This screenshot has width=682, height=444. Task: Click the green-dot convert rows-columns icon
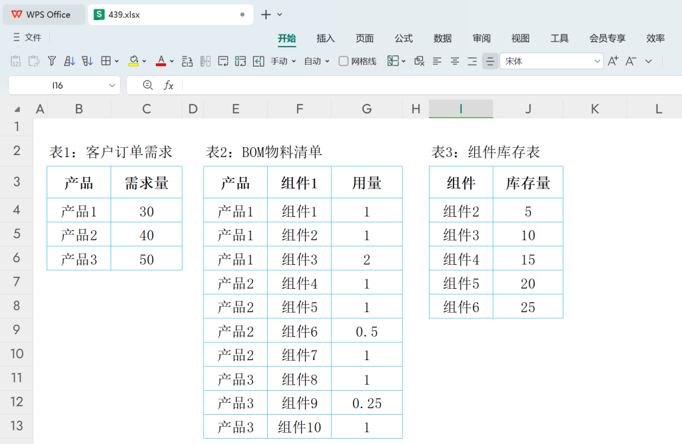pyautogui.click(x=240, y=61)
